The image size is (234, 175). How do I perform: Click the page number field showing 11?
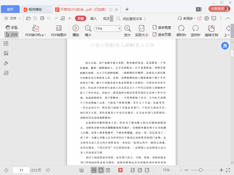point(21,170)
